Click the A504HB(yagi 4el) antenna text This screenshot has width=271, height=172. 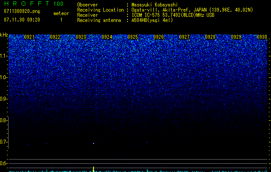pos(152,20)
